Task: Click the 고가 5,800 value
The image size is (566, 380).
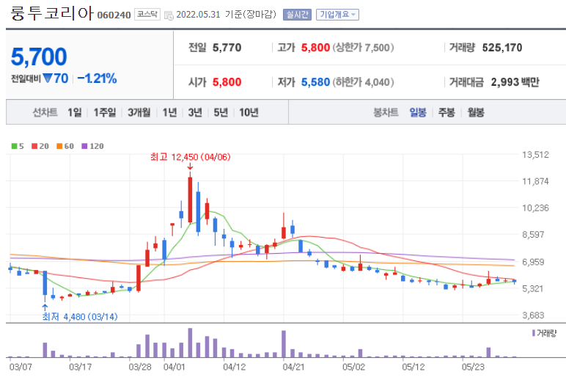Action: pos(315,48)
